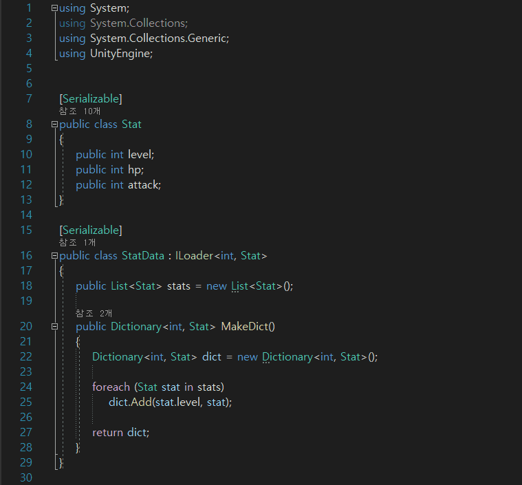Click the UnityEngine namespace on line 4
This screenshot has height=485, width=522.
120,54
